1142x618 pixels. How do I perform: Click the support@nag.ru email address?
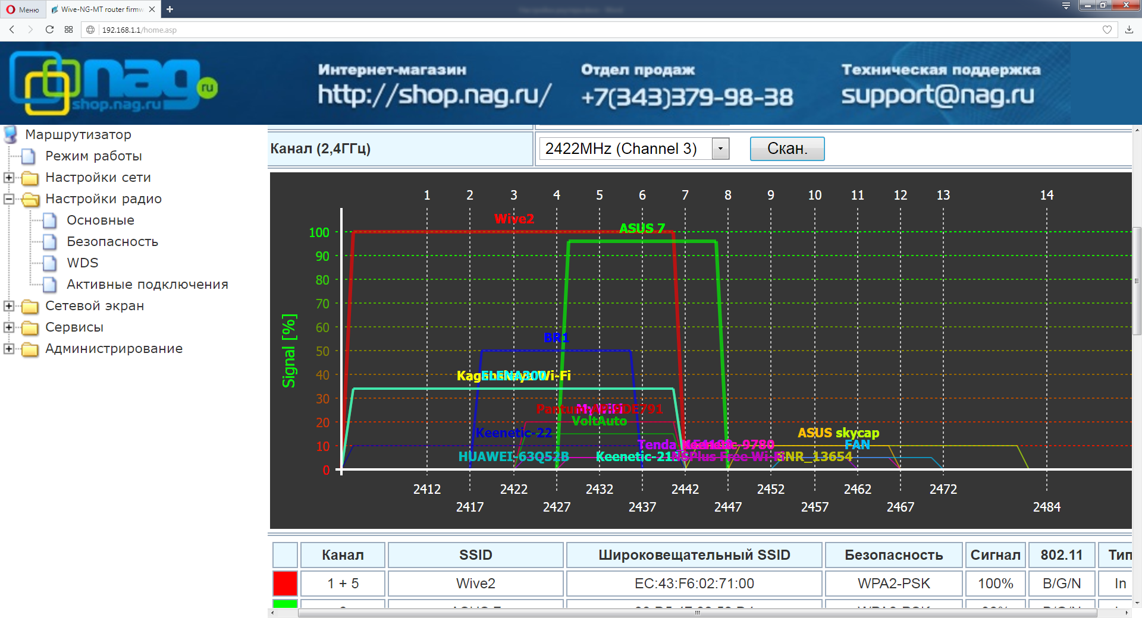click(938, 95)
